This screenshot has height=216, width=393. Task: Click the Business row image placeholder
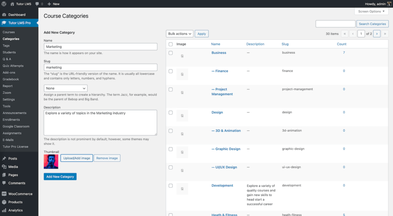[x=182, y=56]
